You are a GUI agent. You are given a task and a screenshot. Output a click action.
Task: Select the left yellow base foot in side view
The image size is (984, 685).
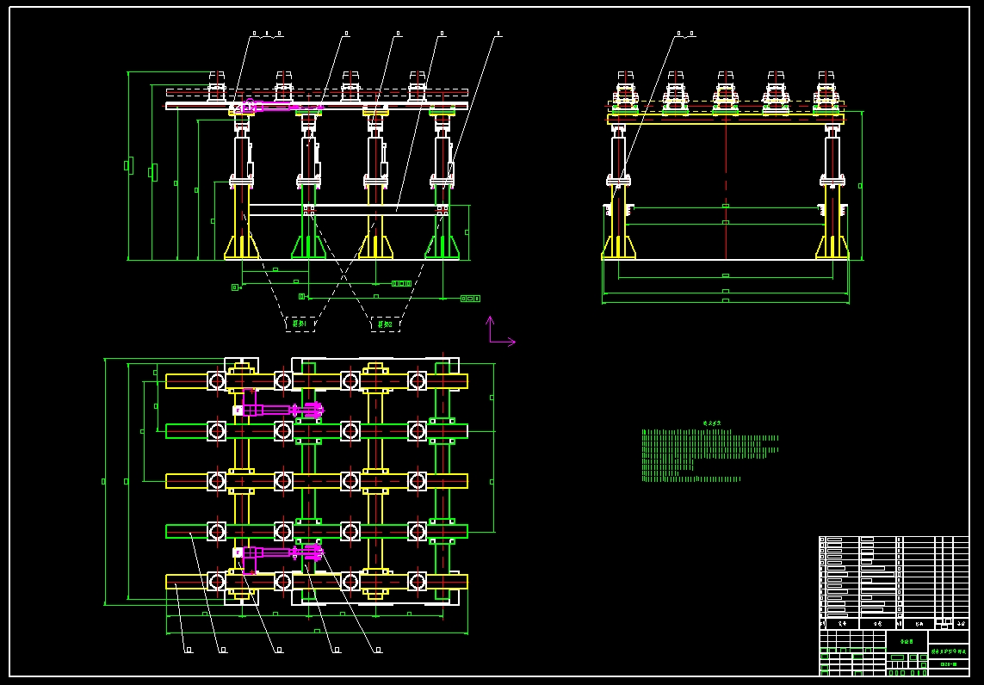(x=619, y=246)
